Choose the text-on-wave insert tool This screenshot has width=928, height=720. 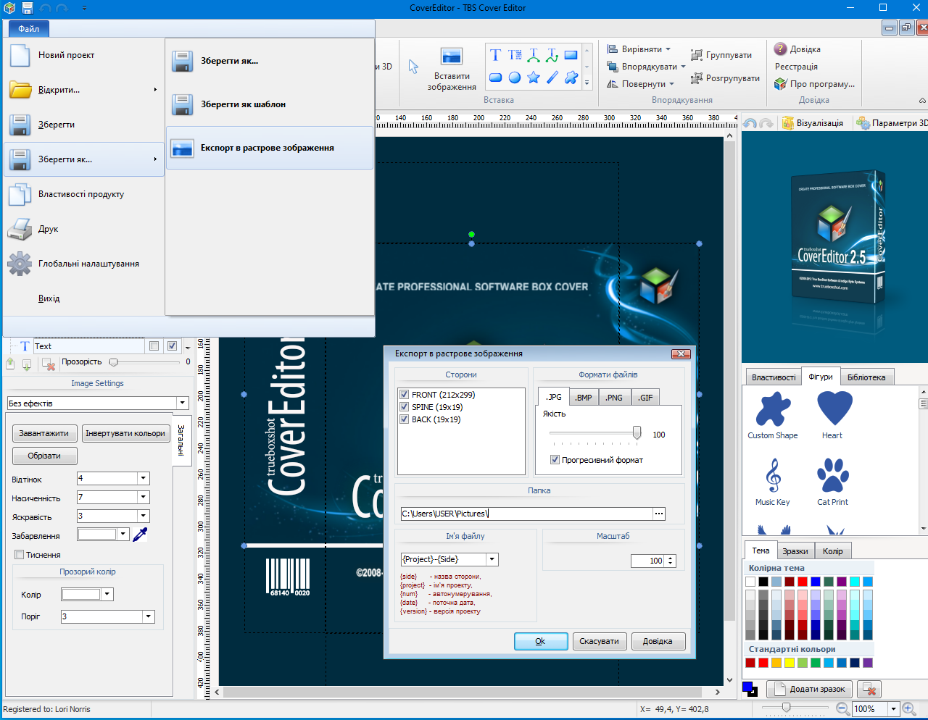pyautogui.click(x=552, y=55)
